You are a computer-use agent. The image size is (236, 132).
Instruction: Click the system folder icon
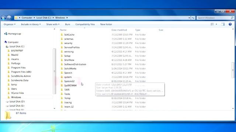62,77
